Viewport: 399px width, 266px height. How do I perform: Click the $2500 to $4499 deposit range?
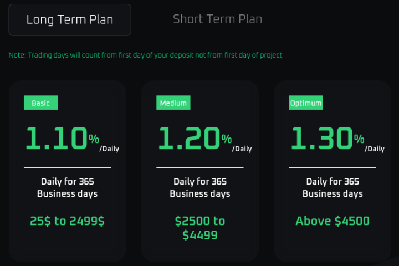(200, 228)
